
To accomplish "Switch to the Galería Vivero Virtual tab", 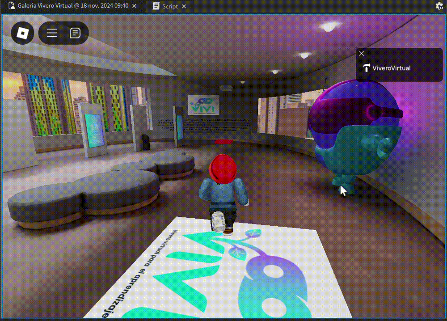I will click(73, 6).
